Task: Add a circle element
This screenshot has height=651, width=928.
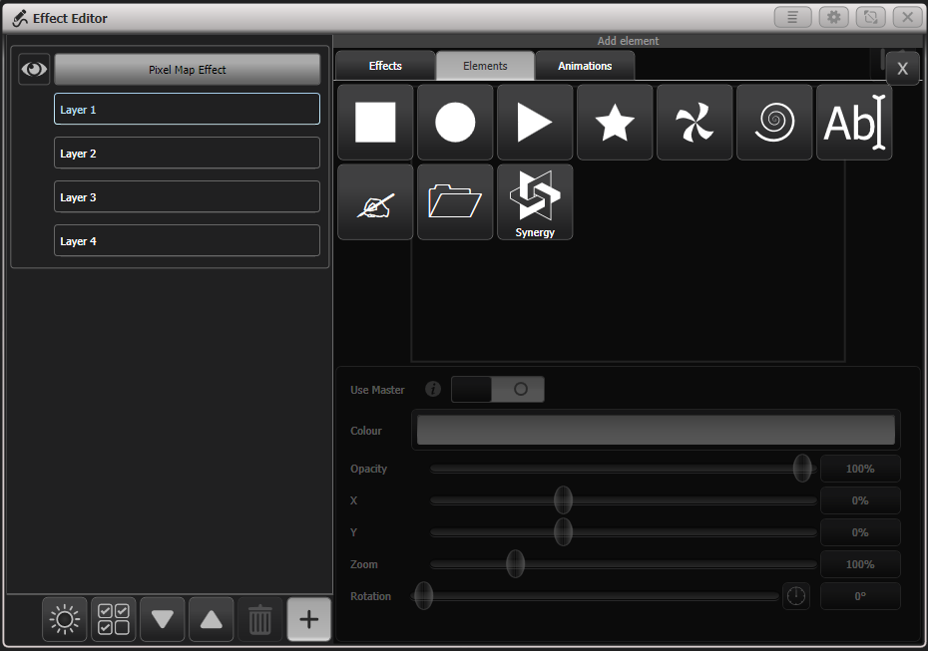Action: (454, 122)
